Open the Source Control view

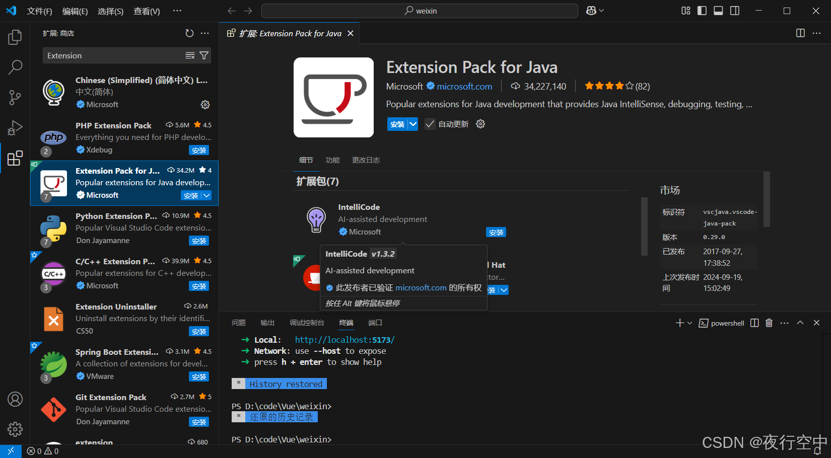pyautogui.click(x=15, y=97)
